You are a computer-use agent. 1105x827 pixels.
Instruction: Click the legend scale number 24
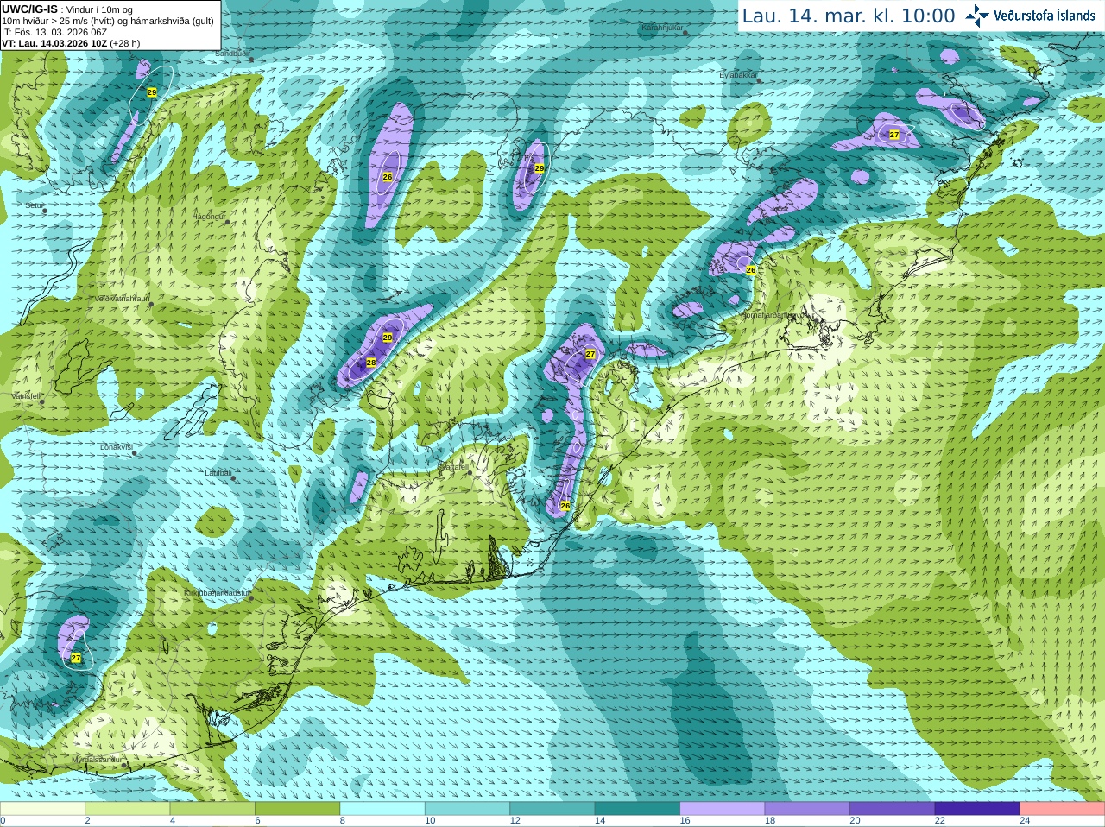(x=1026, y=821)
